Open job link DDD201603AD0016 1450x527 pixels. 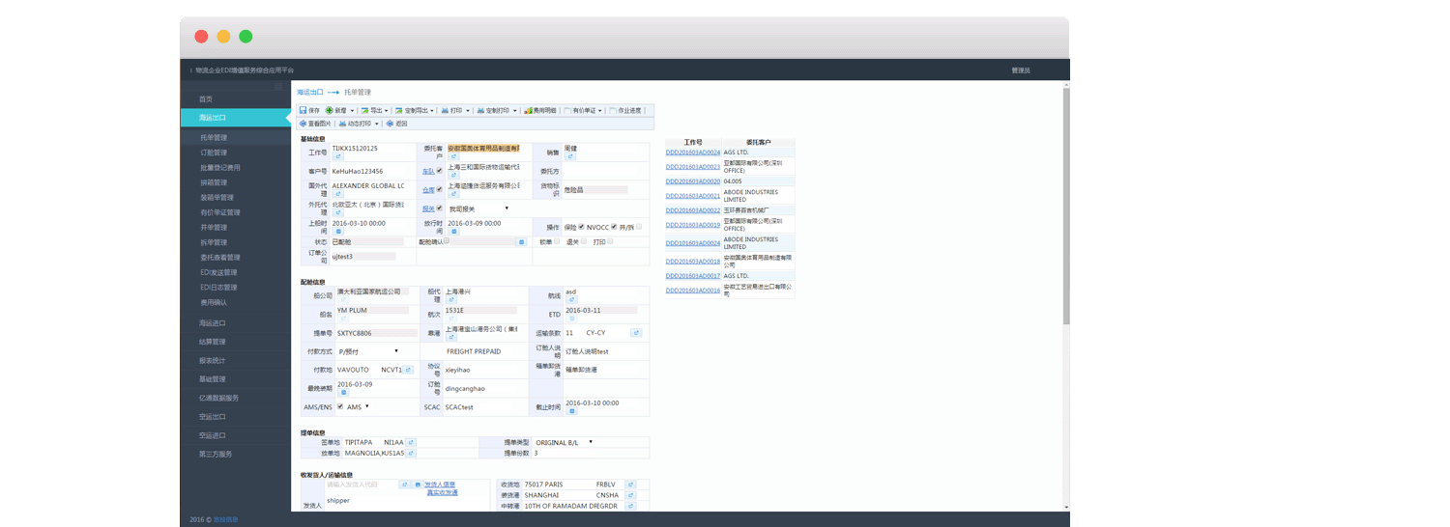[693, 290]
